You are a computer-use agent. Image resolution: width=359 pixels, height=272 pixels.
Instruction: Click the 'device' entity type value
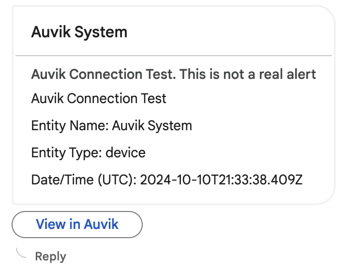click(125, 153)
